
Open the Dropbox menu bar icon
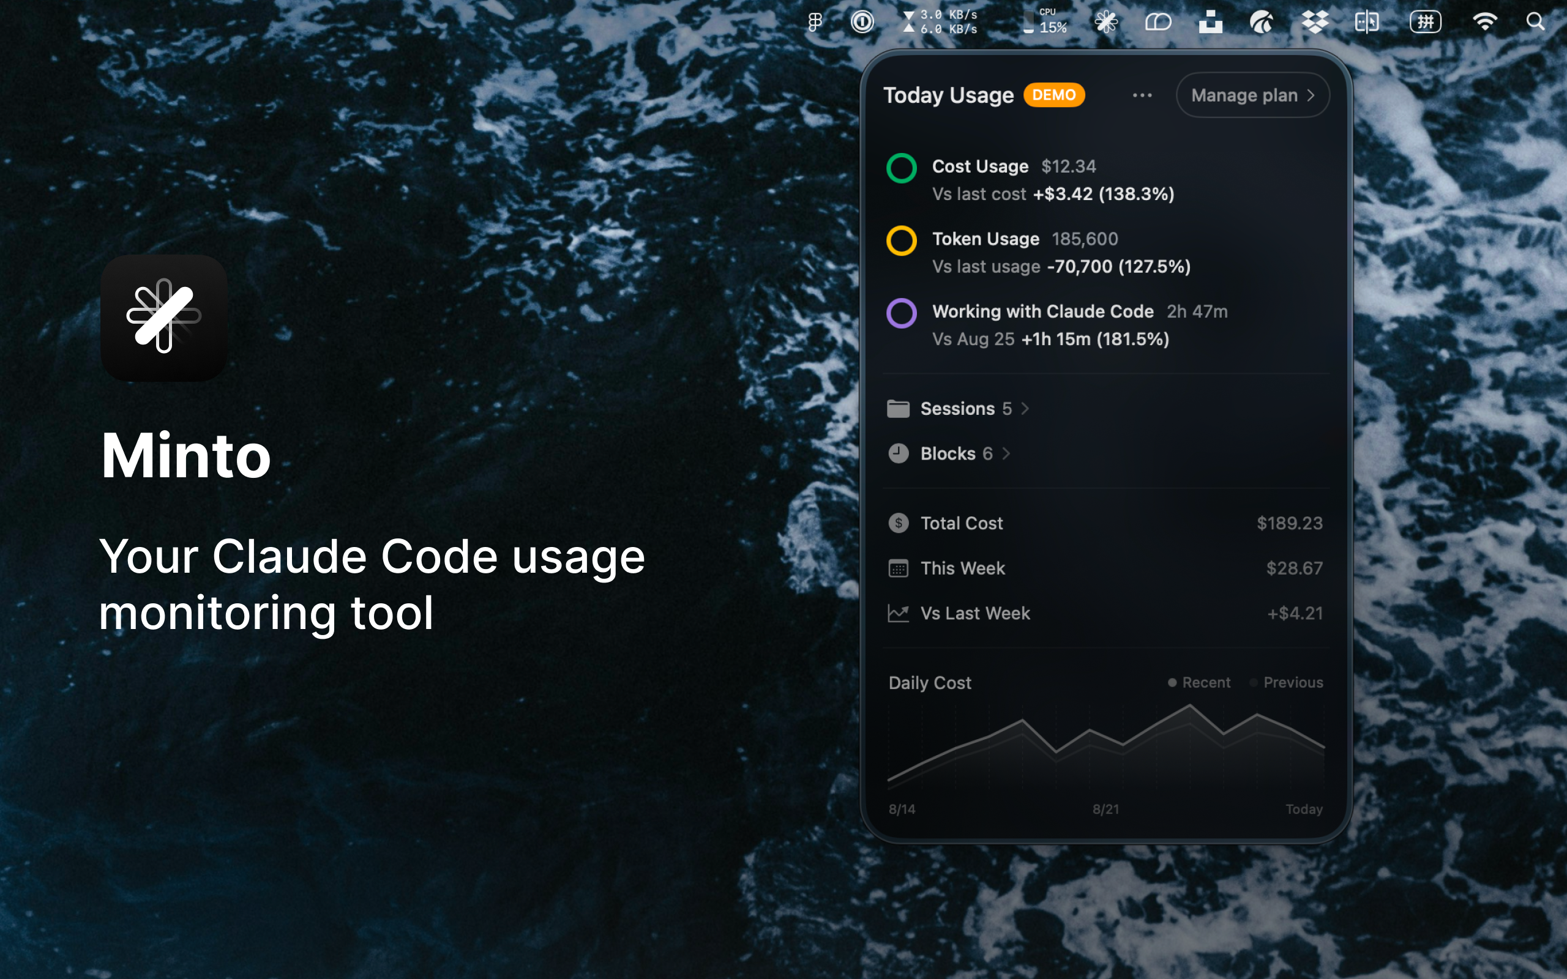1314,23
